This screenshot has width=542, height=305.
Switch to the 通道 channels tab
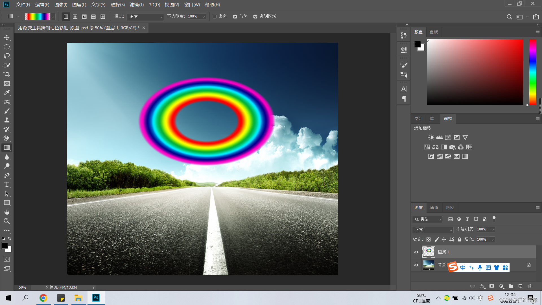pos(434,208)
